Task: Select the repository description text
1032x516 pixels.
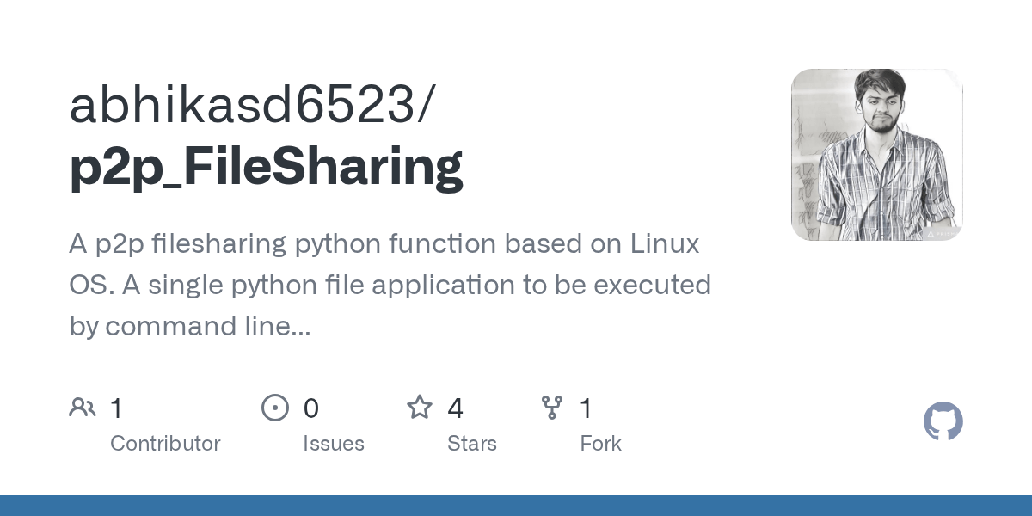Action: [x=390, y=285]
